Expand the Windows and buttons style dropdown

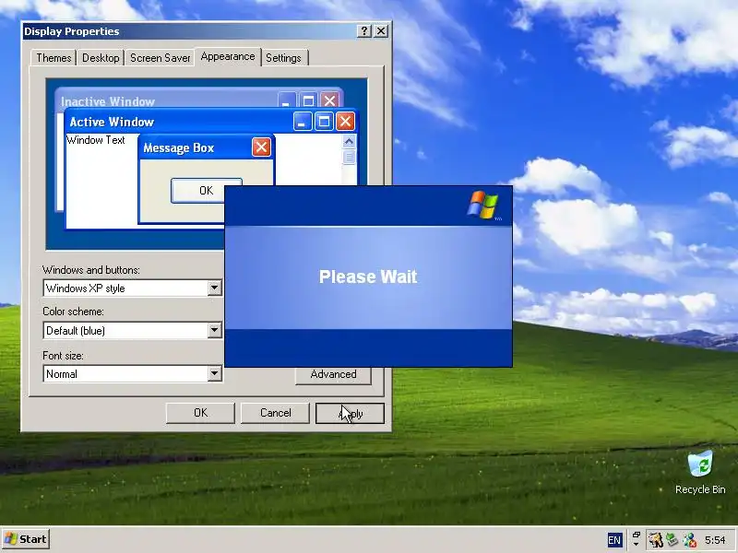coord(214,288)
